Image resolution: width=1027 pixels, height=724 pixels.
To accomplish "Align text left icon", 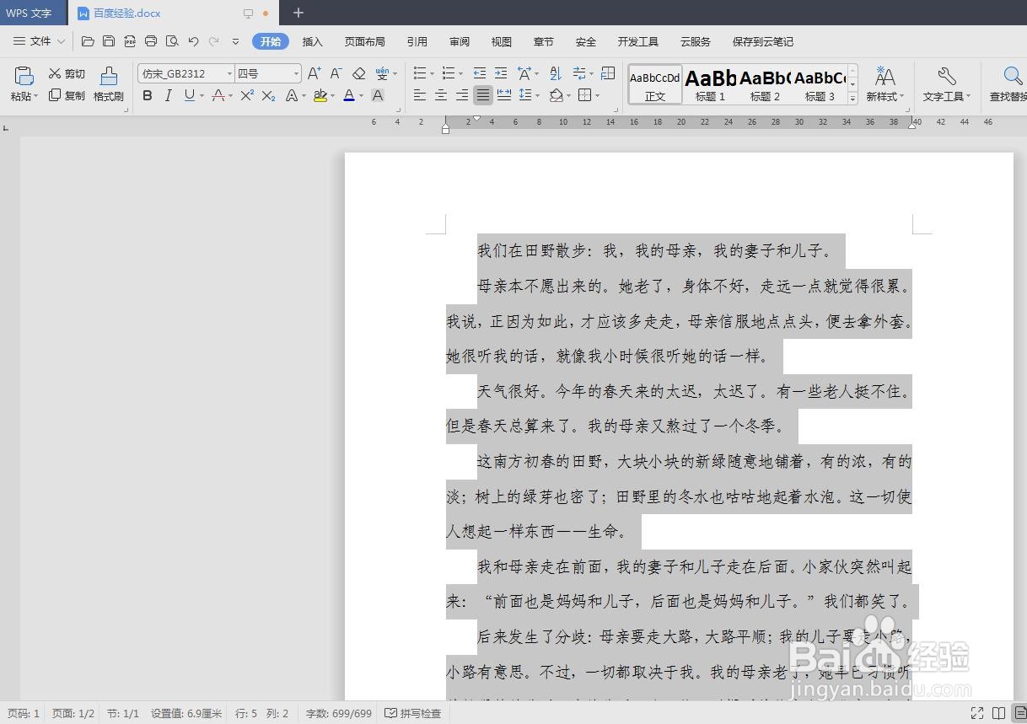I will pyautogui.click(x=419, y=95).
